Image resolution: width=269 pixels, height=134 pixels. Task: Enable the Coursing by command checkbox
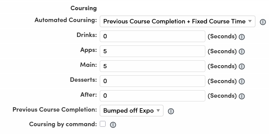click(103, 124)
